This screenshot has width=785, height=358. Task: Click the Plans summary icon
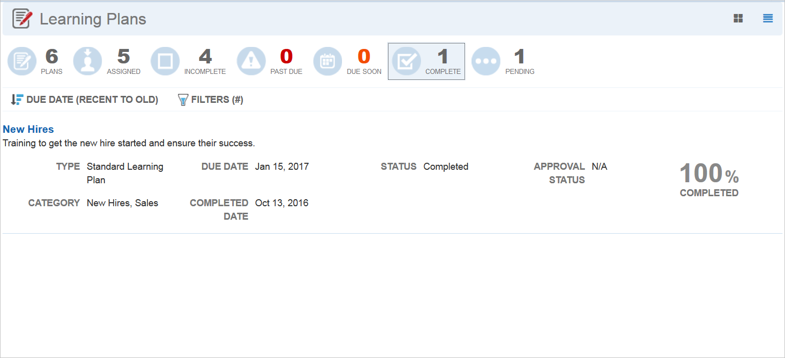coord(22,61)
